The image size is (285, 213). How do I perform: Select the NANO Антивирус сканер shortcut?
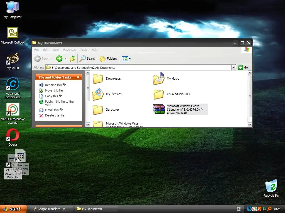coord(13,113)
